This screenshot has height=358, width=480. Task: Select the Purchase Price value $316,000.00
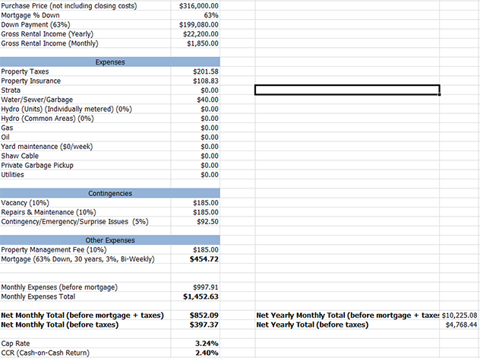199,6
